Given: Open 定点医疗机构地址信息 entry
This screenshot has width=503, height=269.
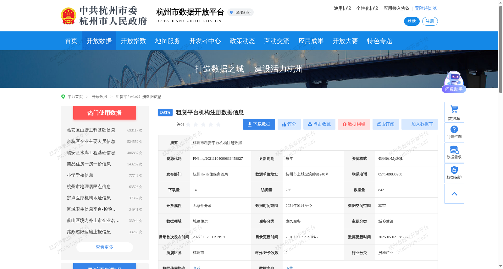Looking at the screenshot, I should [89, 198].
